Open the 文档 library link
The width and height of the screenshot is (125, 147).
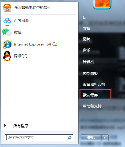(87, 28)
